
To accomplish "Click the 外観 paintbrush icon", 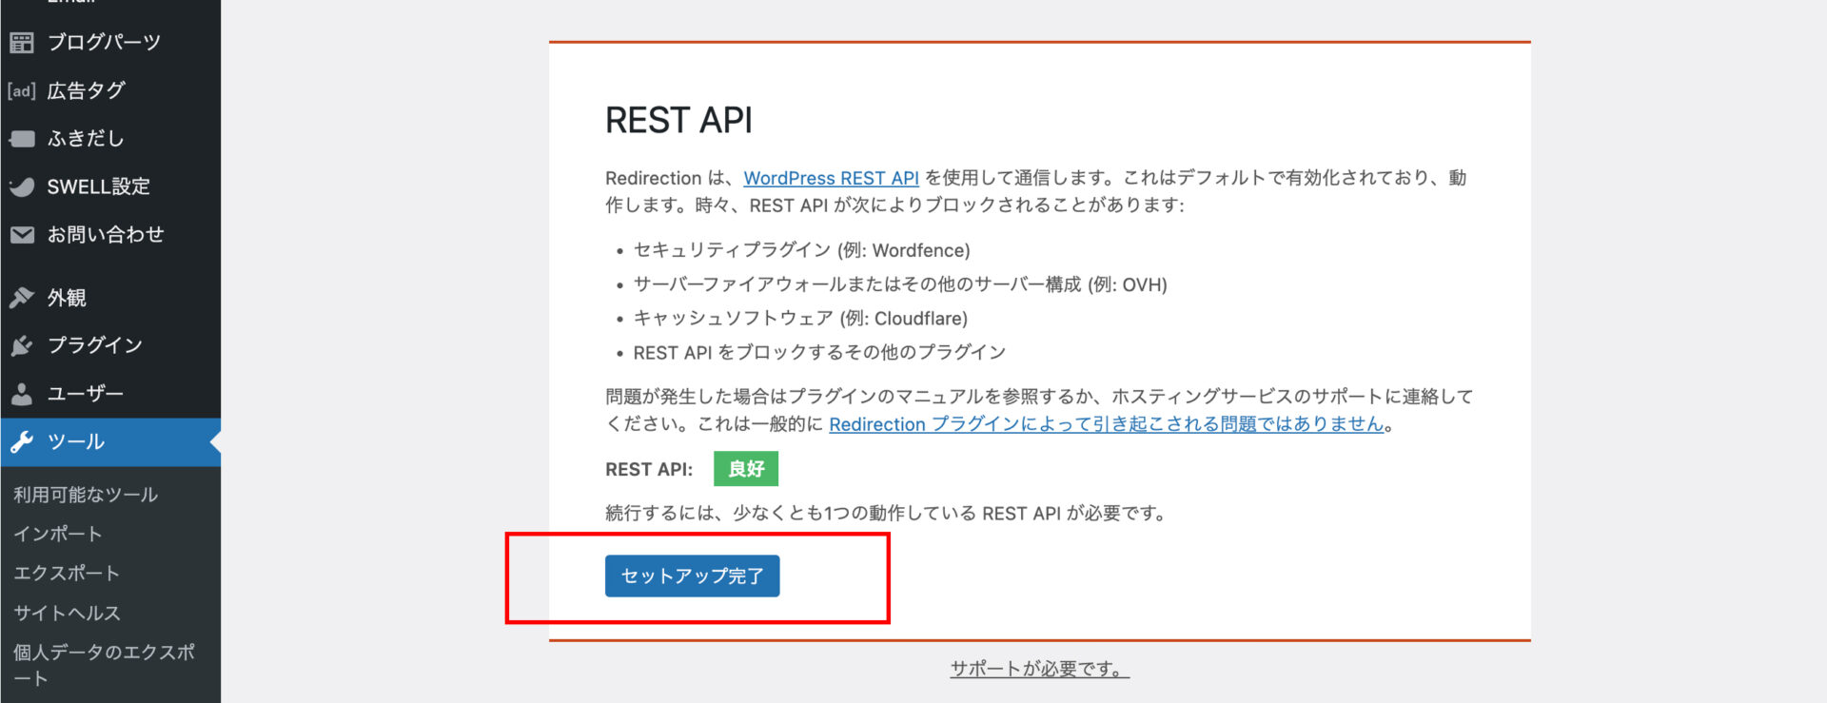I will (22, 298).
